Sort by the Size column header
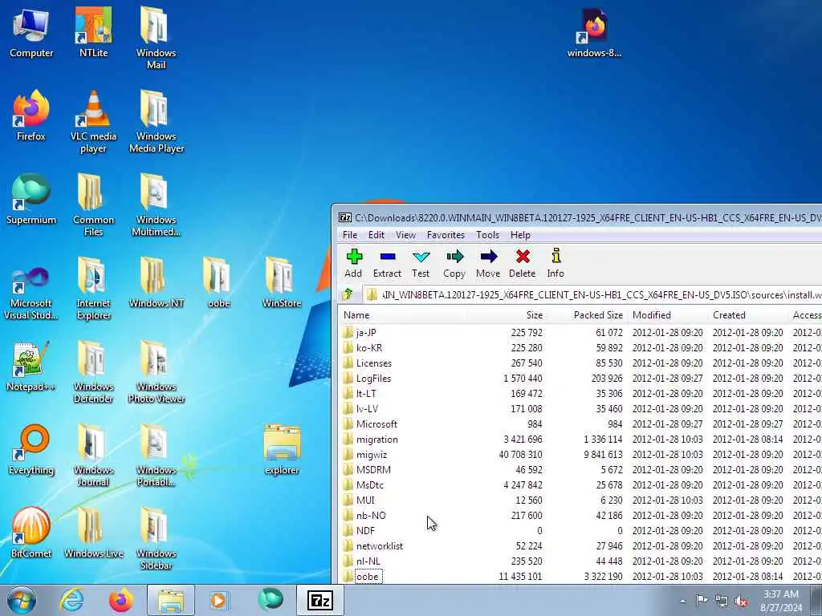 tap(507, 314)
